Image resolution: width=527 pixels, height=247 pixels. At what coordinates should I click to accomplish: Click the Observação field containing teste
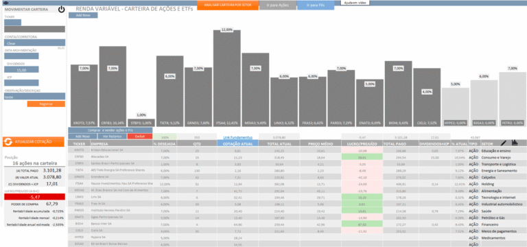(34, 96)
